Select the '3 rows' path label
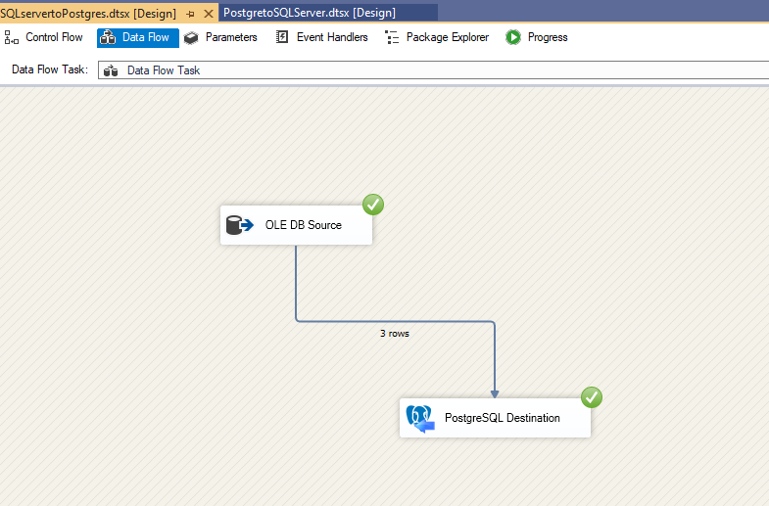The image size is (769, 506). [395, 334]
